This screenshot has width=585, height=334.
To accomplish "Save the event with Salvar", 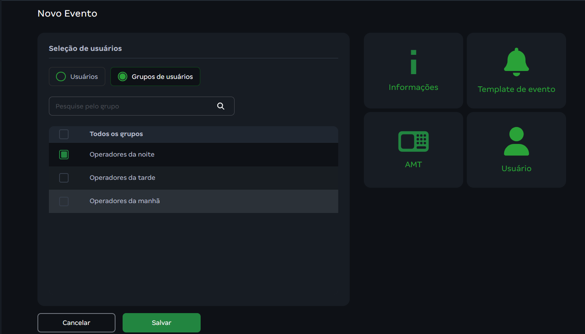I will tap(162, 323).
